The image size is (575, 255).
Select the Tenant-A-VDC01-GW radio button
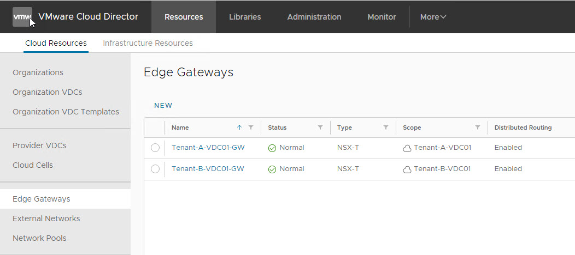point(155,148)
